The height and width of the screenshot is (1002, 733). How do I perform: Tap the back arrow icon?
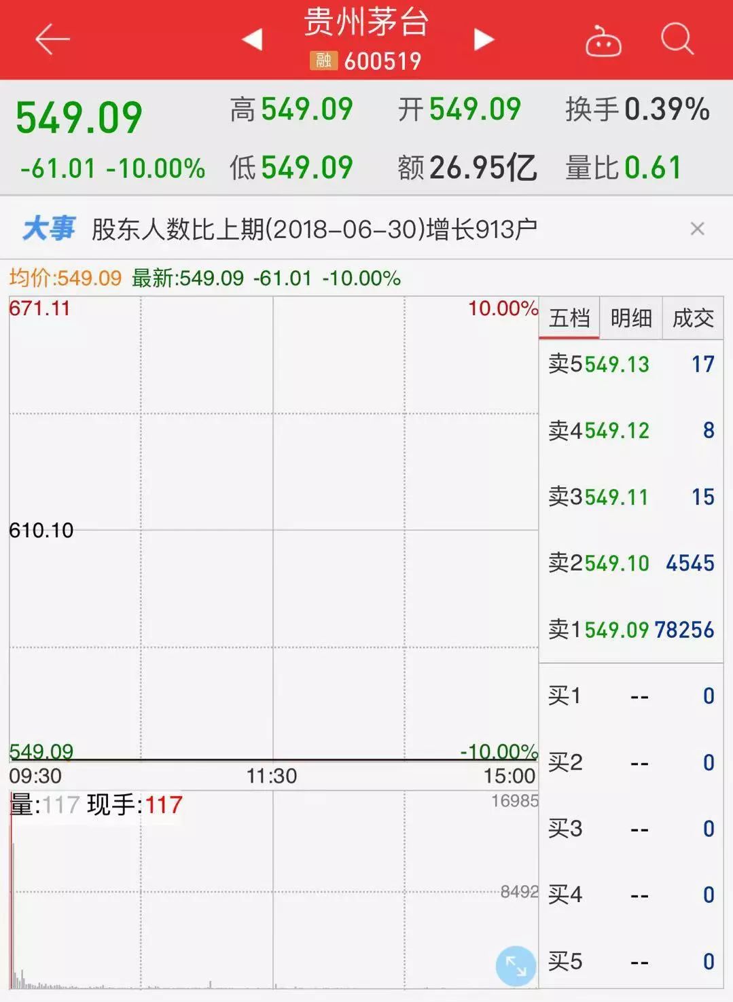point(52,39)
